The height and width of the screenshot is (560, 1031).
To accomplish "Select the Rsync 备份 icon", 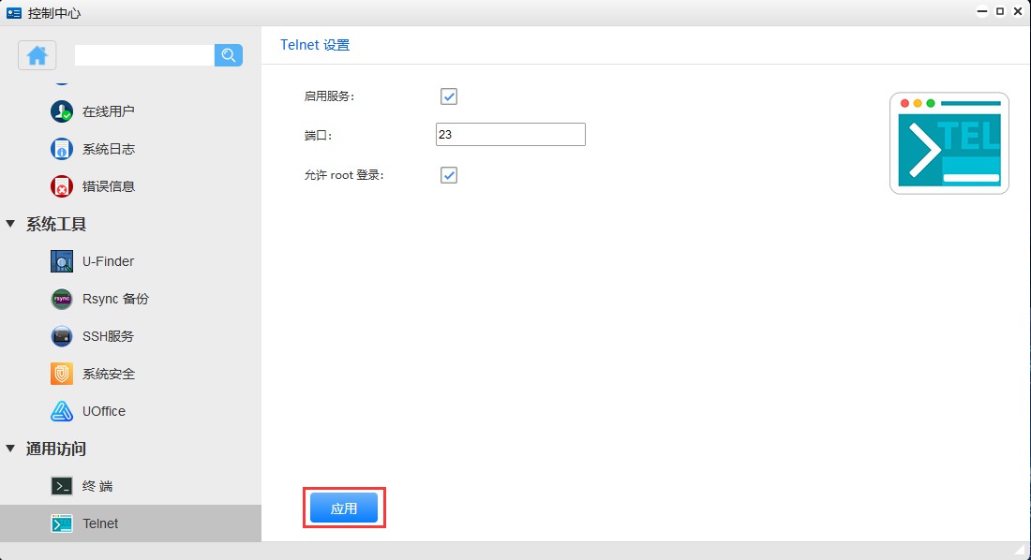I will pyautogui.click(x=62, y=299).
